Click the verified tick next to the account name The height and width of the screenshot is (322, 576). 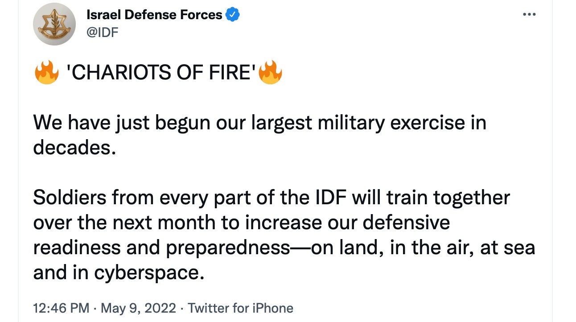pos(232,14)
